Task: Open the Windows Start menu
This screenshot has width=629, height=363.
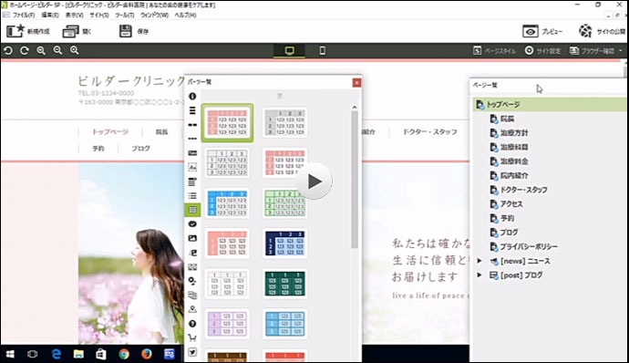Action: pos(10,354)
